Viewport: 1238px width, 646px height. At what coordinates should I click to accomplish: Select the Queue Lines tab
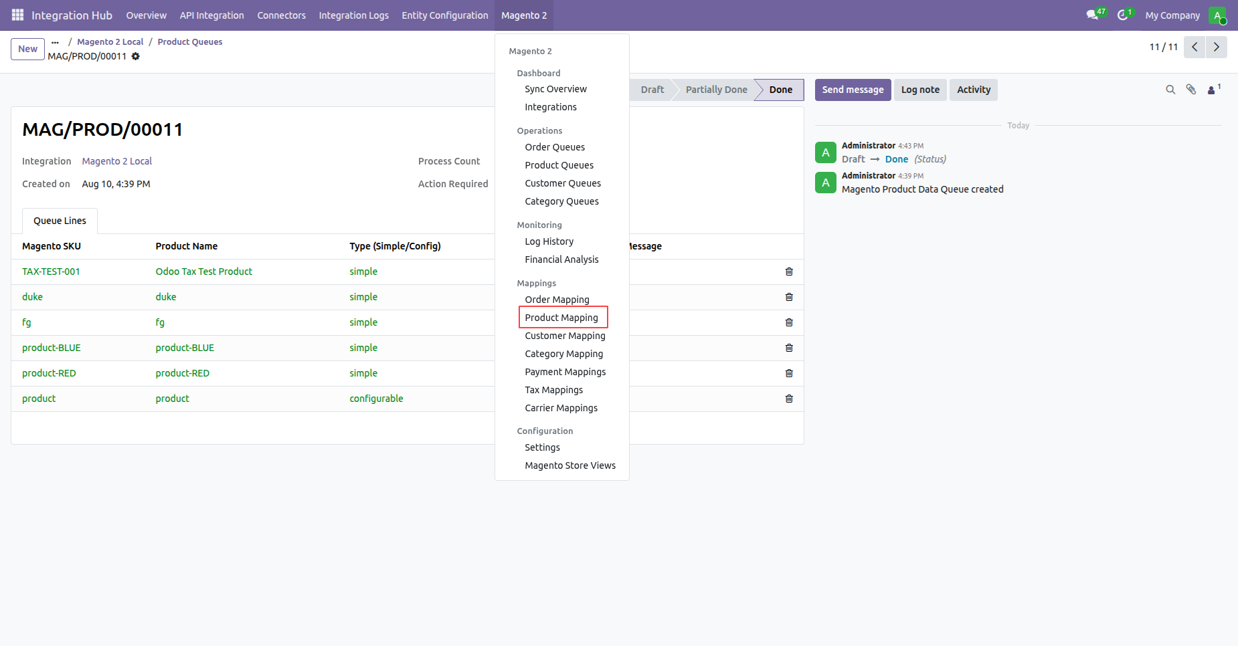point(60,221)
